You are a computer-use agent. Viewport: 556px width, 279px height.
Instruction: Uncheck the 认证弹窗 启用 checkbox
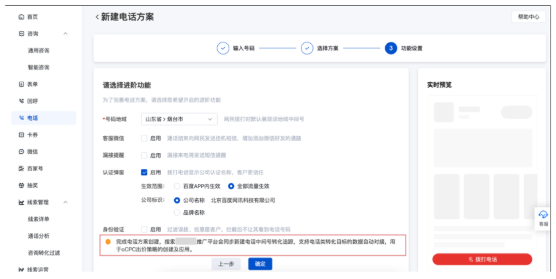click(144, 173)
